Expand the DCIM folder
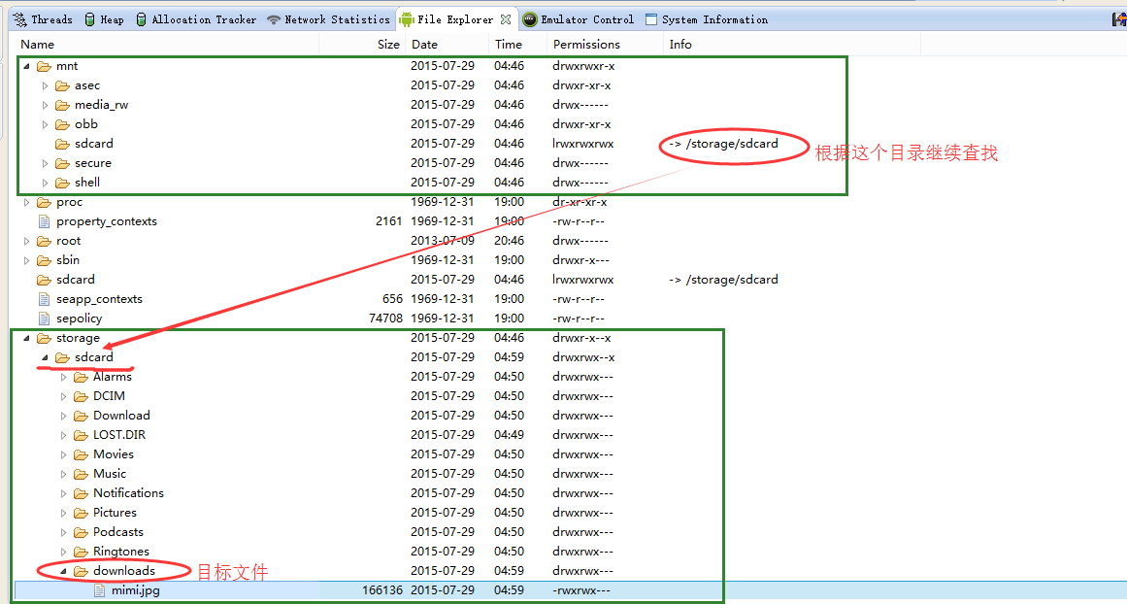This screenshot has width=1127, height=604. tap(63, 396)
